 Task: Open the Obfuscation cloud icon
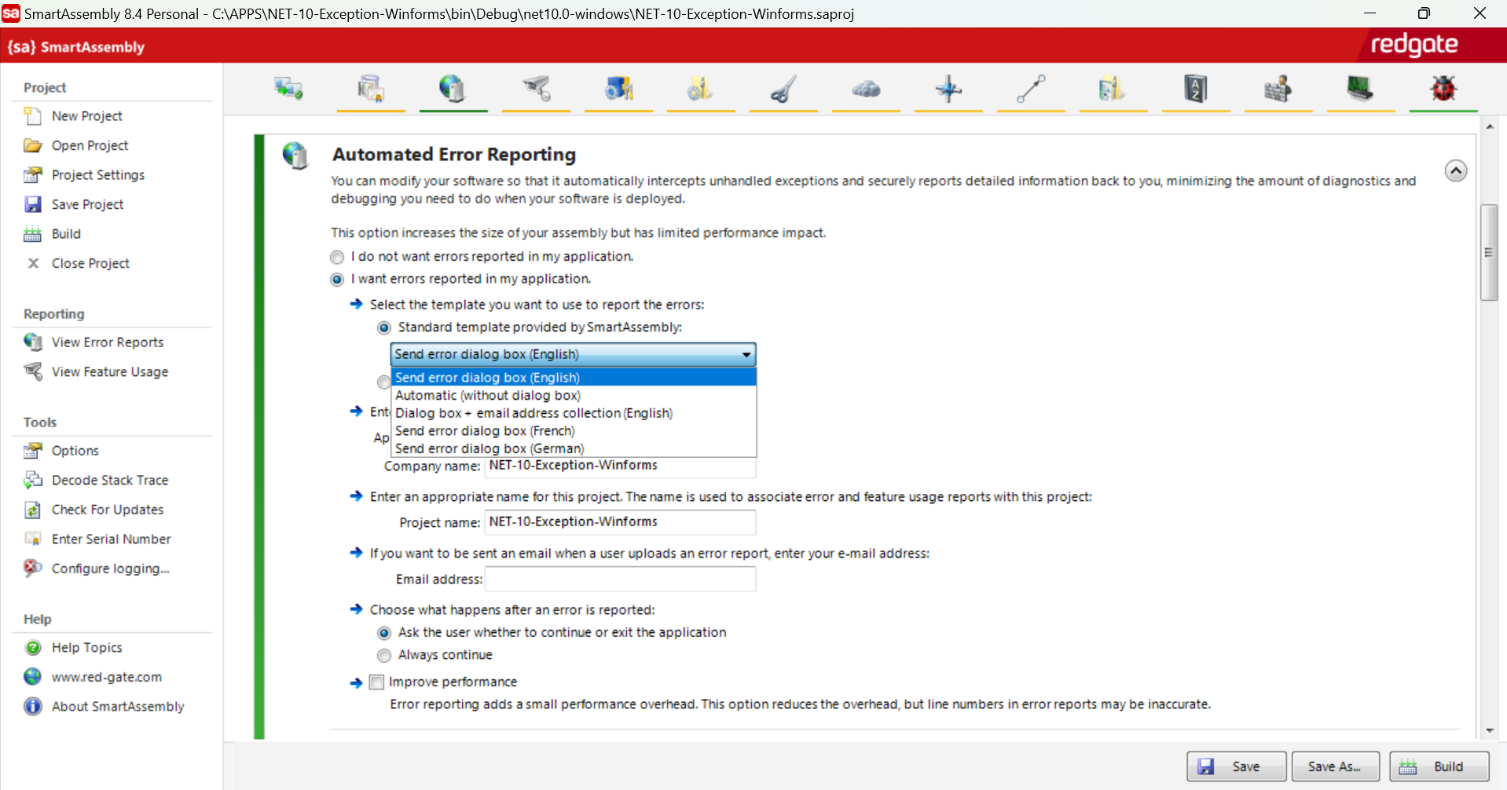click(866, 89)
